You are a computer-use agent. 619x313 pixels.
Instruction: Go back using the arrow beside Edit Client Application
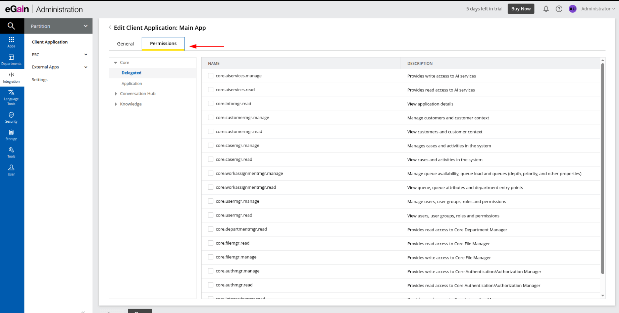[x=110, y=27]
